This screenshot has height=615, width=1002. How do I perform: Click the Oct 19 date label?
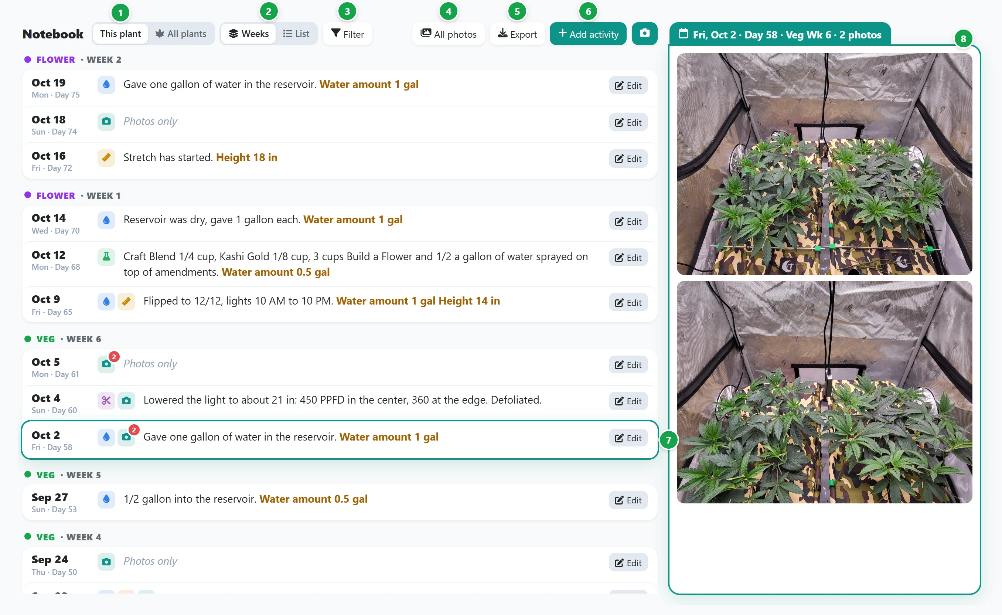48,82
